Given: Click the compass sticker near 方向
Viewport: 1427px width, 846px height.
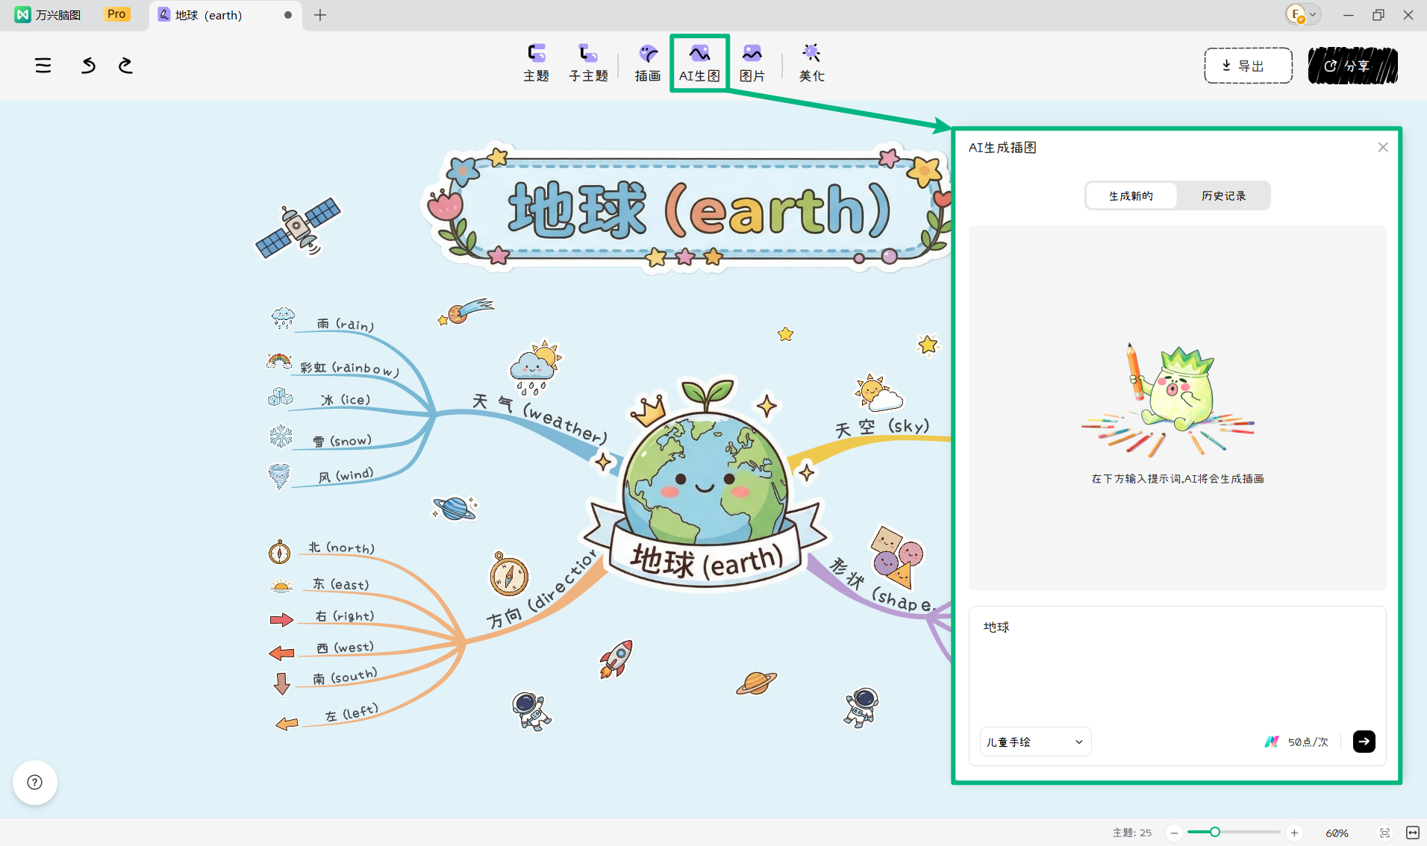Looking at the screenshot, I should pyautogui.click(x=509, y=574).
